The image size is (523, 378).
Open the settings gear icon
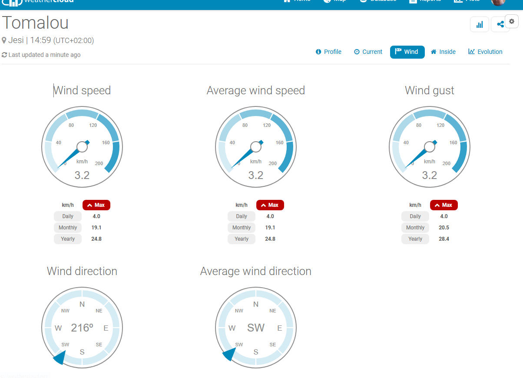pos(512,21)
